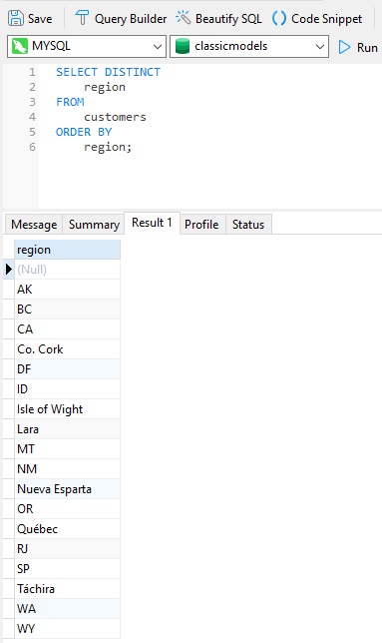This screenshot has height=643, width=382.
Task: Click the Query Builder button label
Action: 131,19
